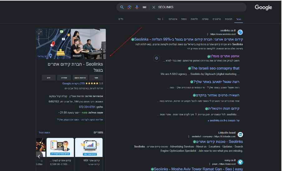282x171 pixels.
Task: Open the Seolinks office photos (לתמונות)
Action: 88,44
